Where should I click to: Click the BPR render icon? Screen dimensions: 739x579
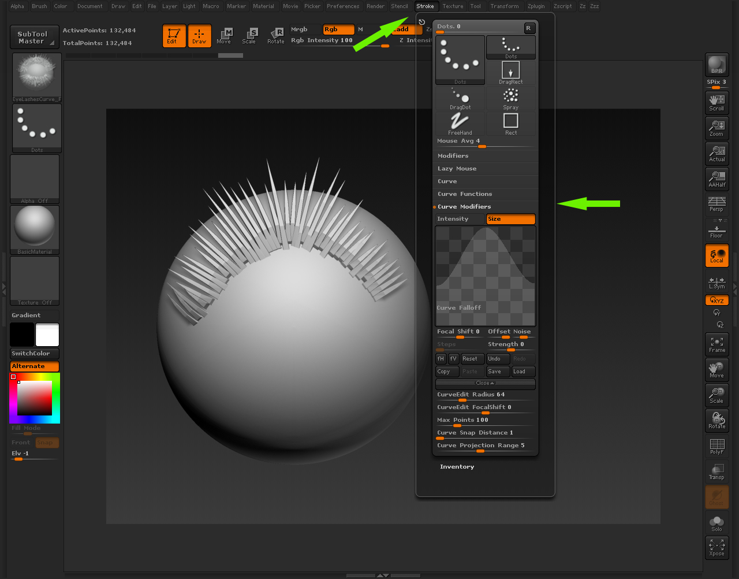[716, 65]
